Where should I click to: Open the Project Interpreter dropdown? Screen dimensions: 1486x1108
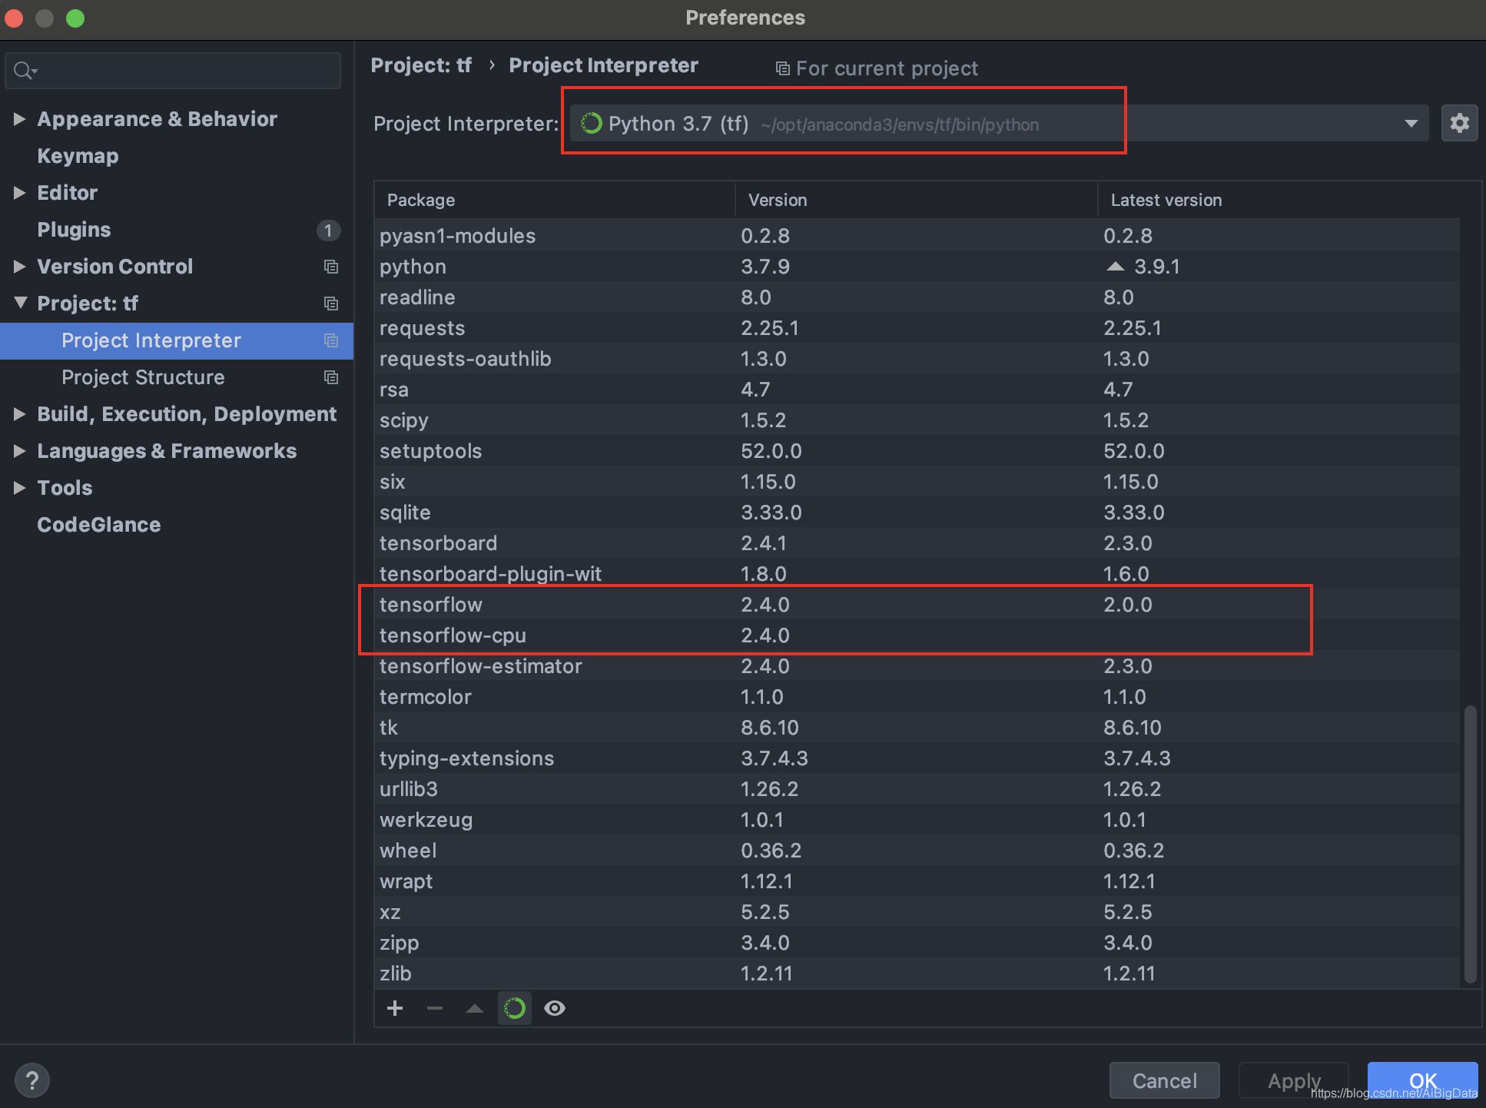(1411, 124)
